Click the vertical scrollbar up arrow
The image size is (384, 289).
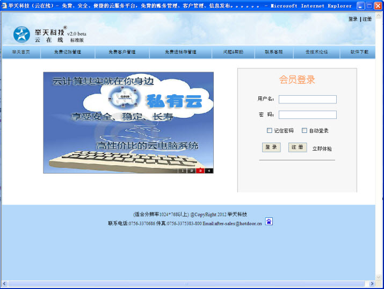[x=379, y=15]
